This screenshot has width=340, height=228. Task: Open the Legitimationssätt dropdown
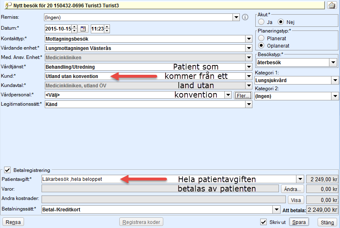point(249,104)
